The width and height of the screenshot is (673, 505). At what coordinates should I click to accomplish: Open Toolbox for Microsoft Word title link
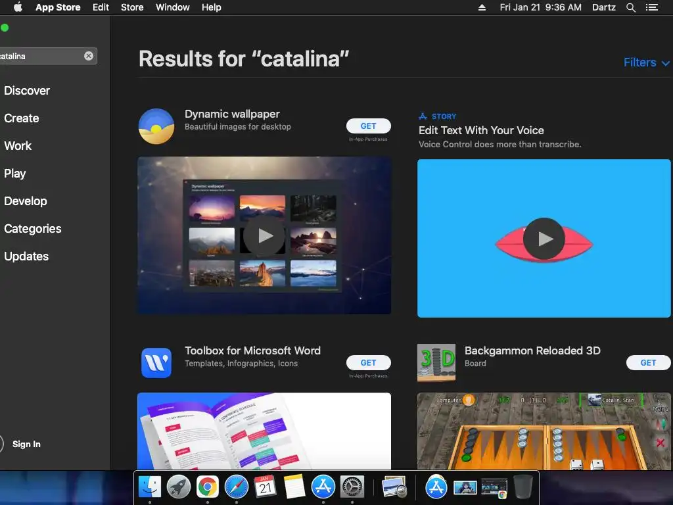[x=252, y=350]
